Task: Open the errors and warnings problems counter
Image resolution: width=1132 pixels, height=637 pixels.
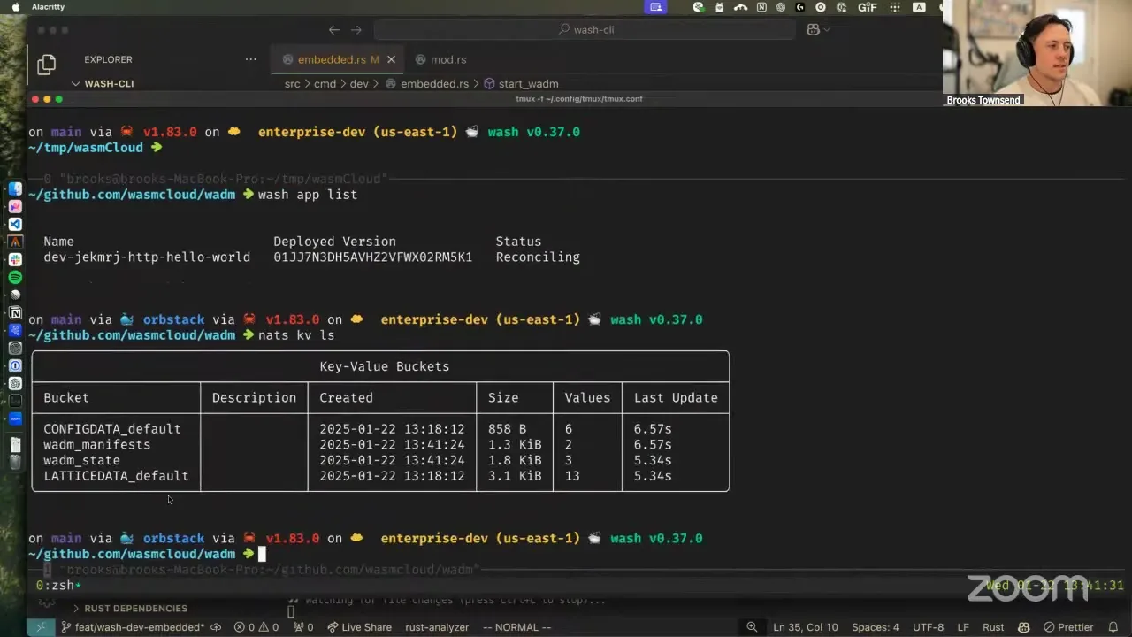Action: click(256, 627)
